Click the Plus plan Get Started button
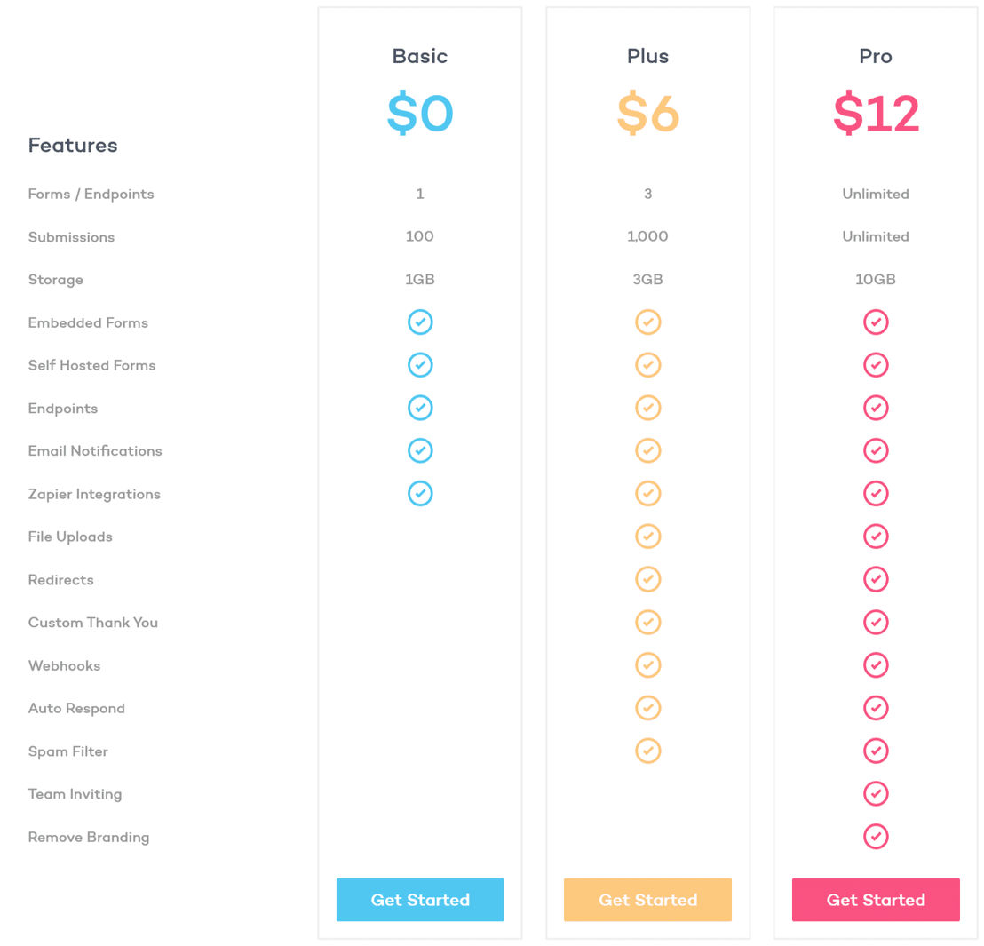The height and width of the screenshot is (946, 984). point(647,899)
